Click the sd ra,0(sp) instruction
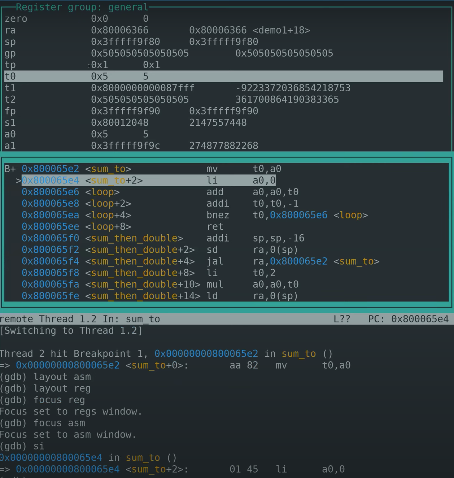 point(252,250)
